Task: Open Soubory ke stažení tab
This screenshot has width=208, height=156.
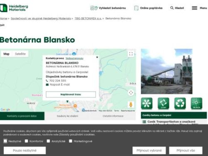Action: 67,116
